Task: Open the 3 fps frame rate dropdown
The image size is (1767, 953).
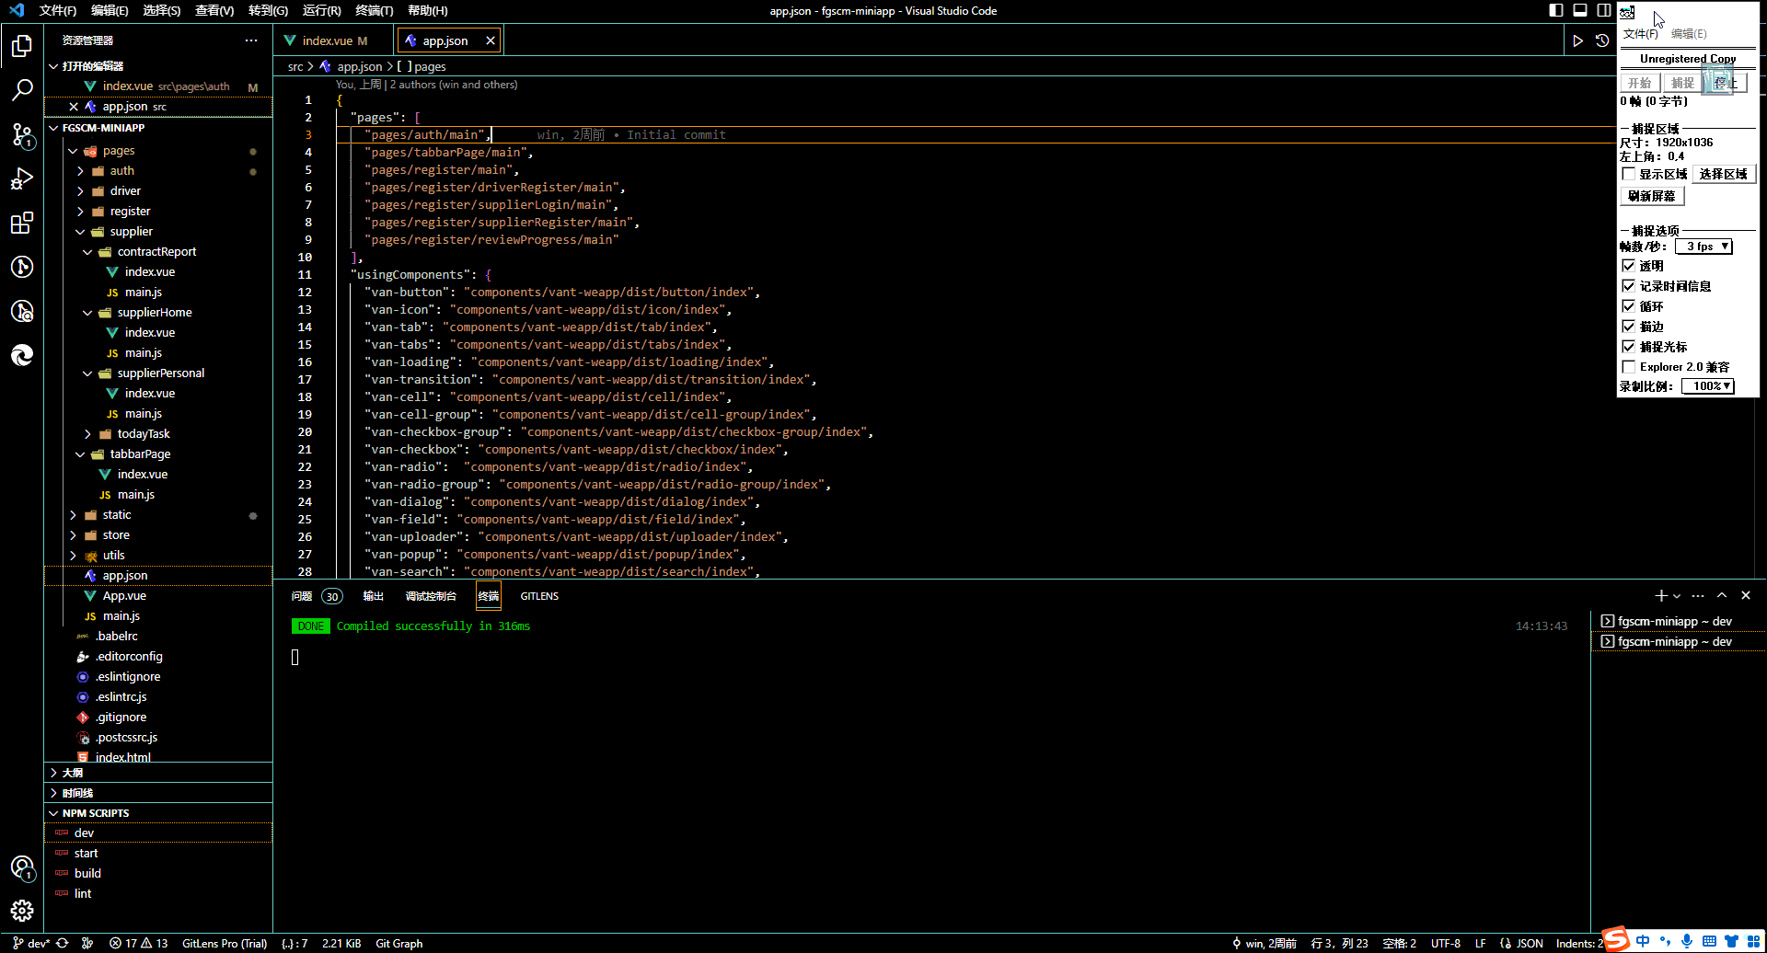Action: tap(1703, 247)
